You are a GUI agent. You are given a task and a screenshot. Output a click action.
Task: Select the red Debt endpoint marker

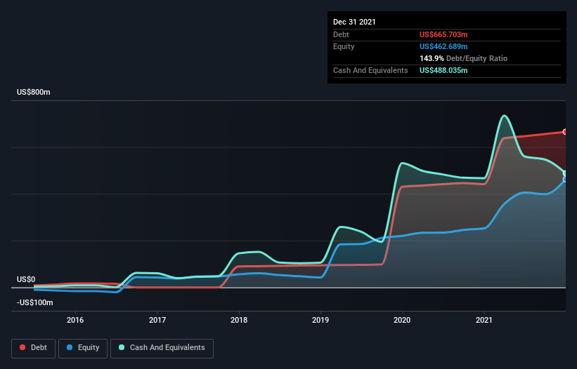tap(565, 131)
